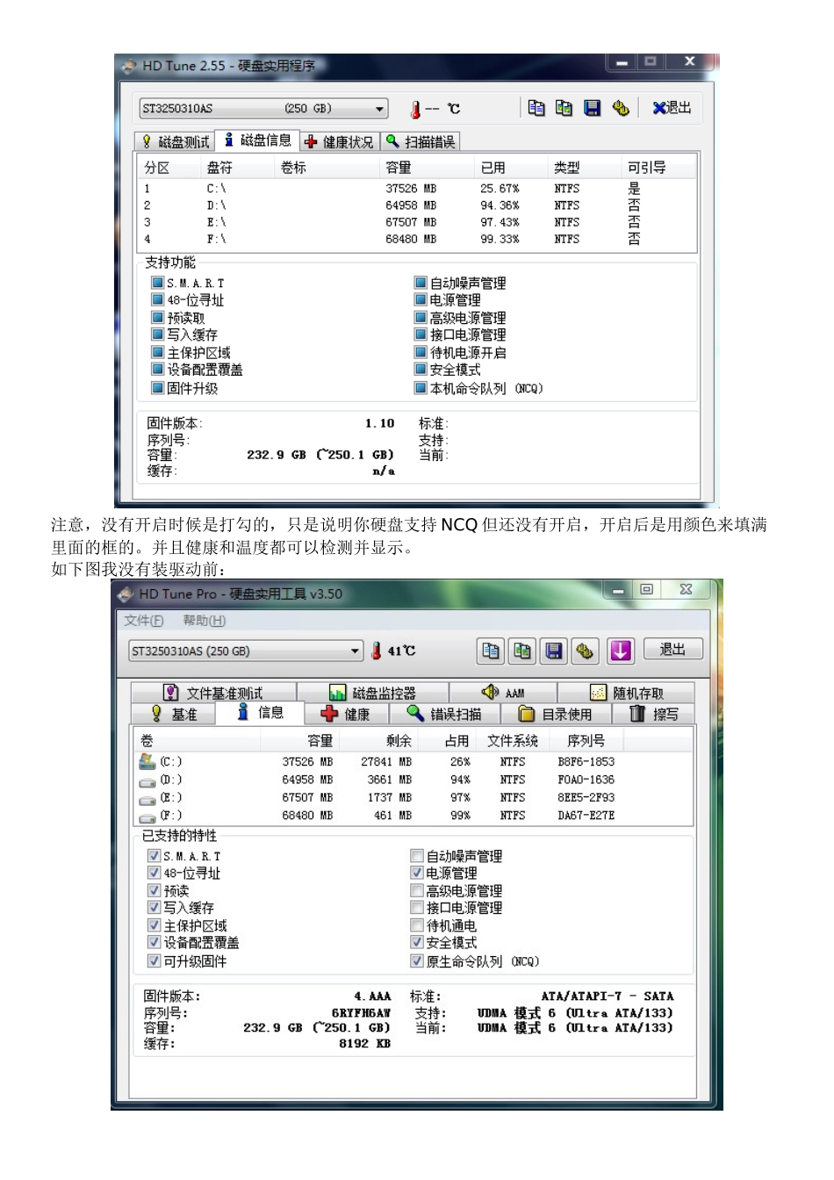Open 磁盘监控器 tab
Image resolution: width=834 pixels, height=1180 pixels.
[x=372, y=693]
